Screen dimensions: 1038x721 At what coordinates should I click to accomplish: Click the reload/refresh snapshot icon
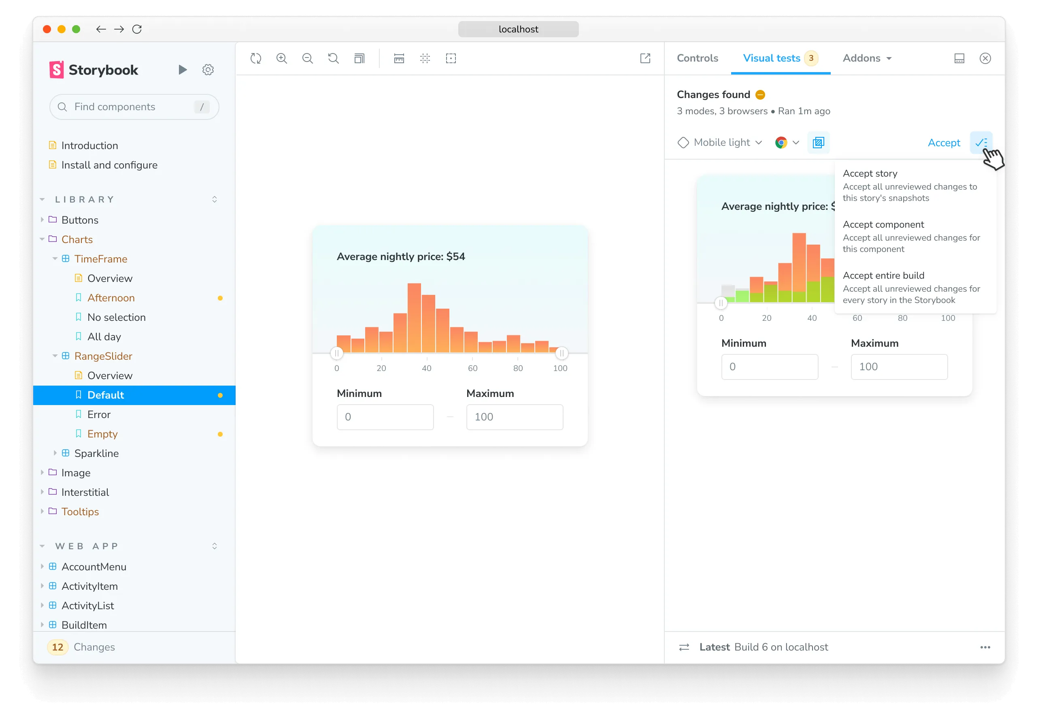pos(256,58)
